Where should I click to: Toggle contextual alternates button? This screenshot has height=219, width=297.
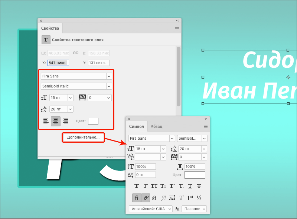pyautogui.click(x=146, y=198)
